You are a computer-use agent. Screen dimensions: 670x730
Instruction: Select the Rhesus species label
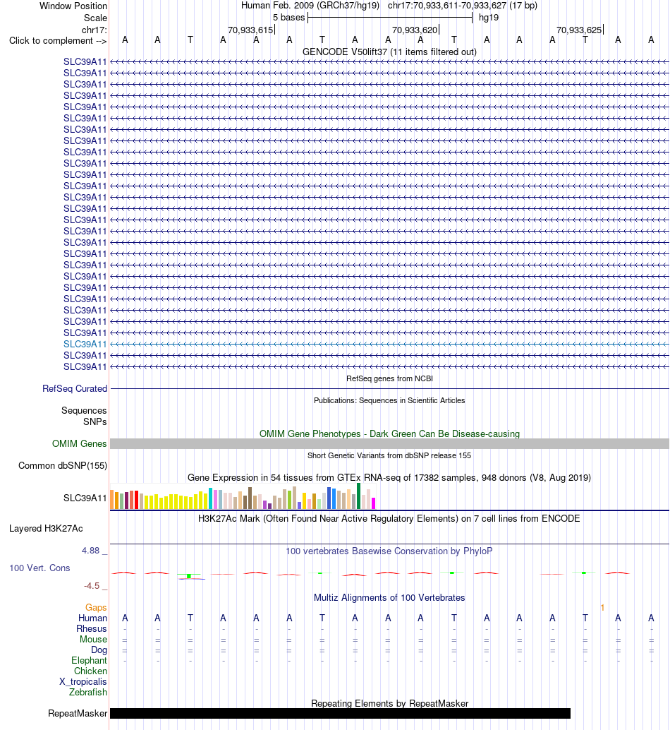92,629
